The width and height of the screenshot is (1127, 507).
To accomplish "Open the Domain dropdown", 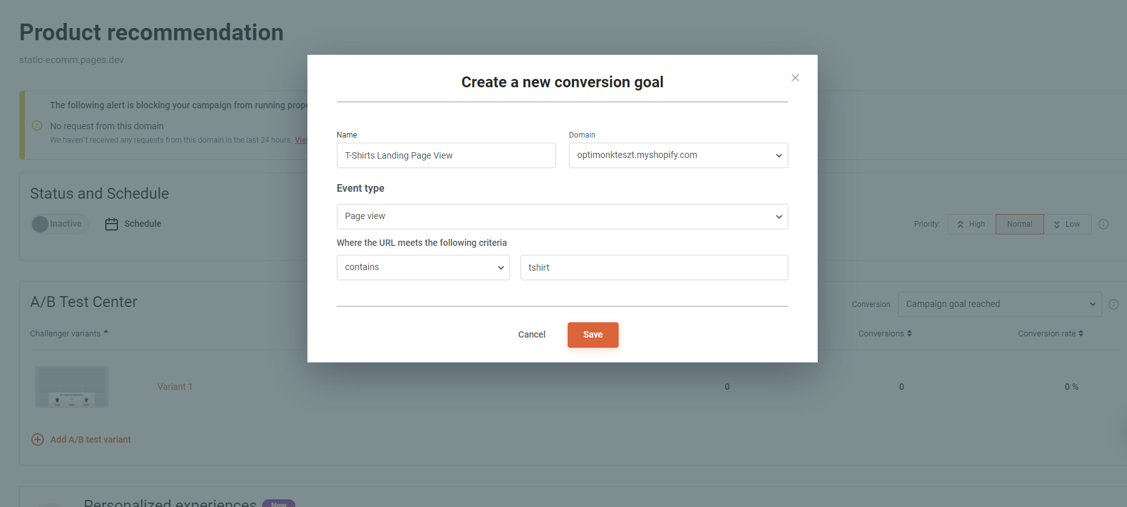I will (678, 155).
